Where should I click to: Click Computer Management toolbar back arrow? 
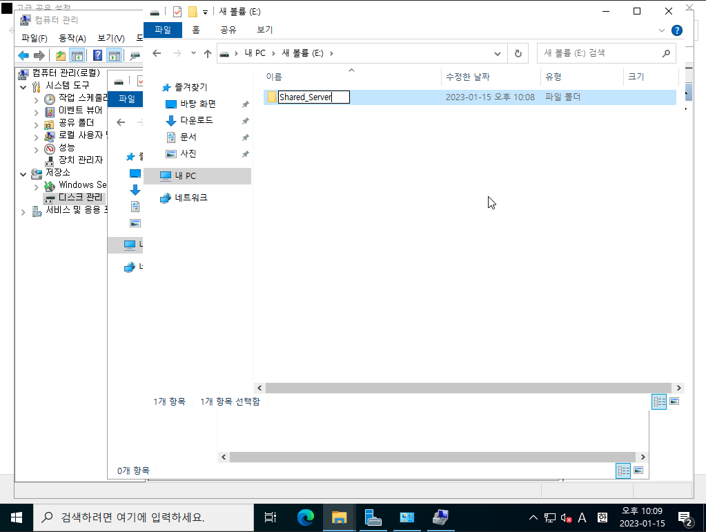click(23, 55)
